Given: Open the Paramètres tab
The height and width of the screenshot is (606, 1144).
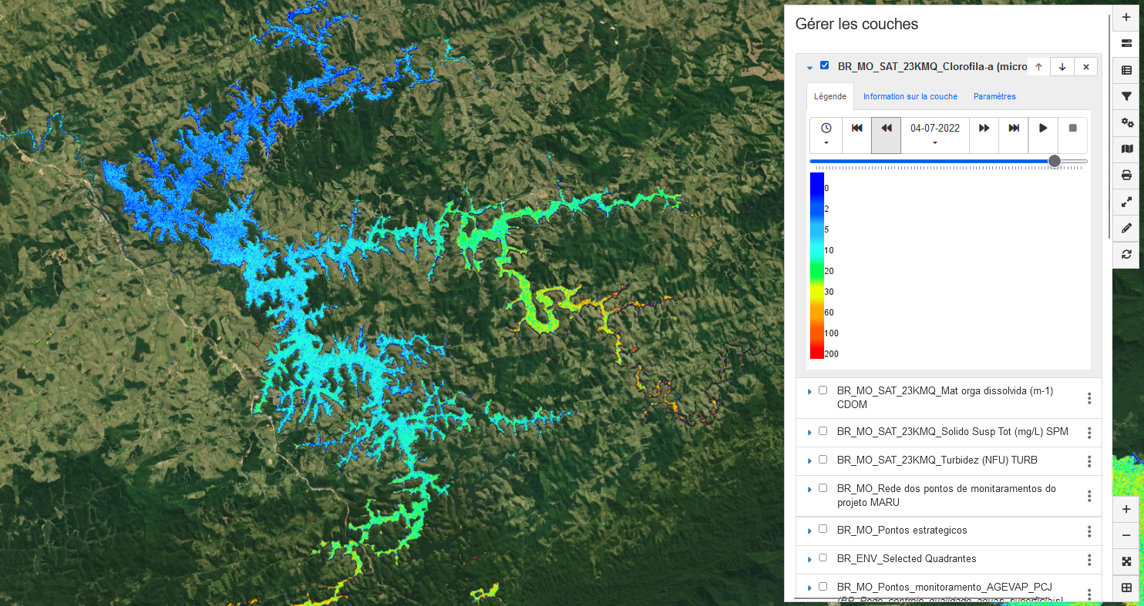Looking at the screenshot, I should click(x=994, y=96).
